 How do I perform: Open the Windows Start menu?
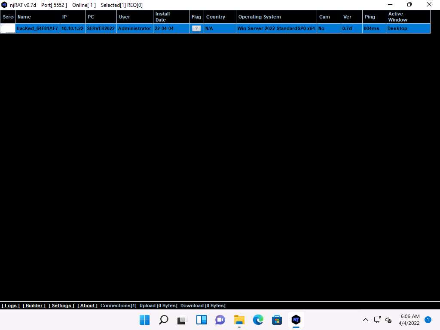(145, 320)
